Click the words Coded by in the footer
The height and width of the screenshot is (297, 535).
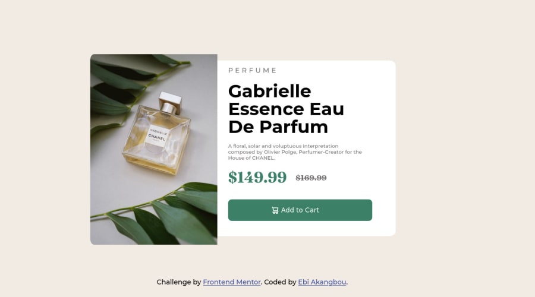click(280, 282)
